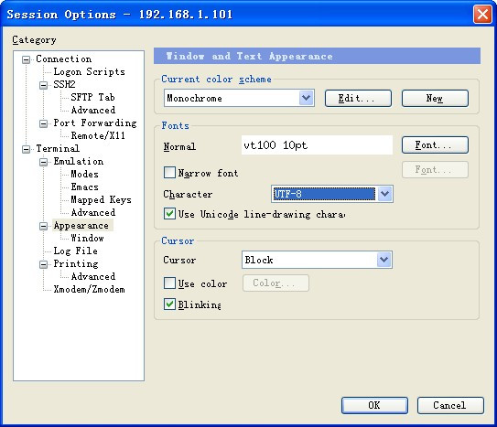Collapse the Printing tree node

point(43,264)
